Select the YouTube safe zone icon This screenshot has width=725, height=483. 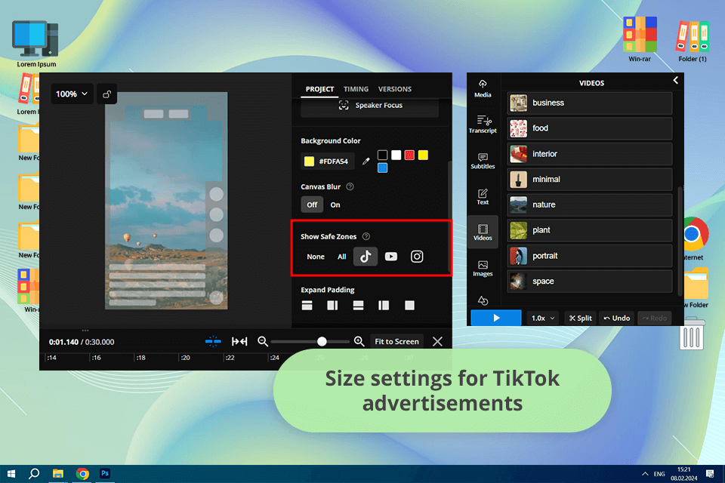click(390, 257)
